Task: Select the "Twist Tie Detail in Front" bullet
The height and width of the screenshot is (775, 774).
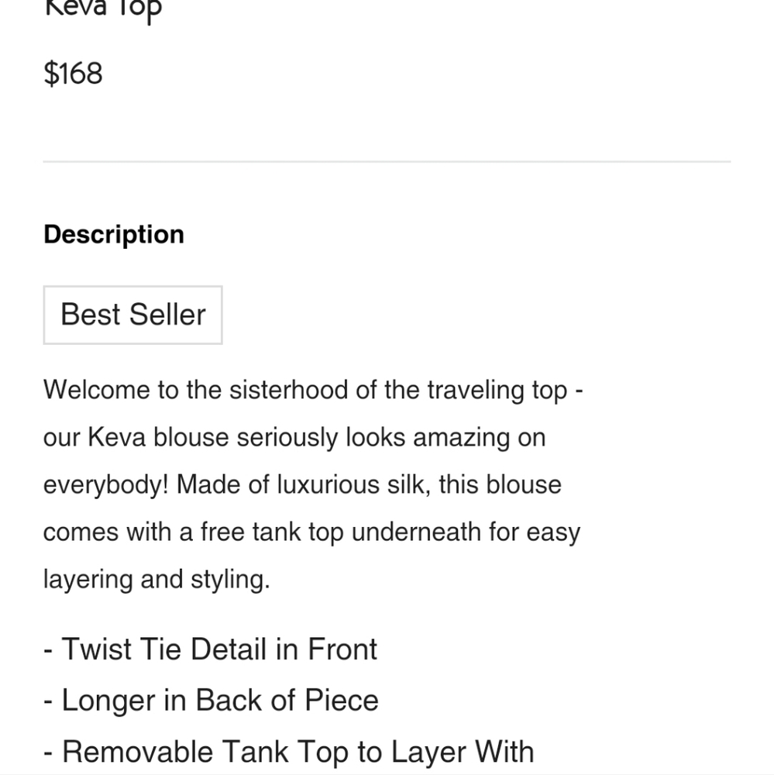Action: pos(210,649)
